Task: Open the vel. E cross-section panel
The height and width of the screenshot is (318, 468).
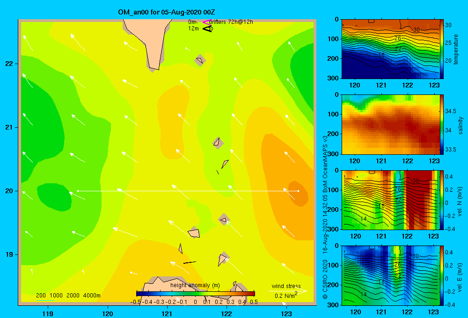Action: pyautogui.click(x=391, y=275)
